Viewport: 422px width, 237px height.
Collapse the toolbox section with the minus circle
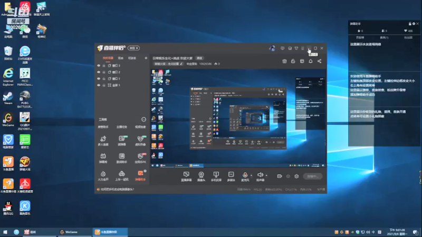click(143, 120)
